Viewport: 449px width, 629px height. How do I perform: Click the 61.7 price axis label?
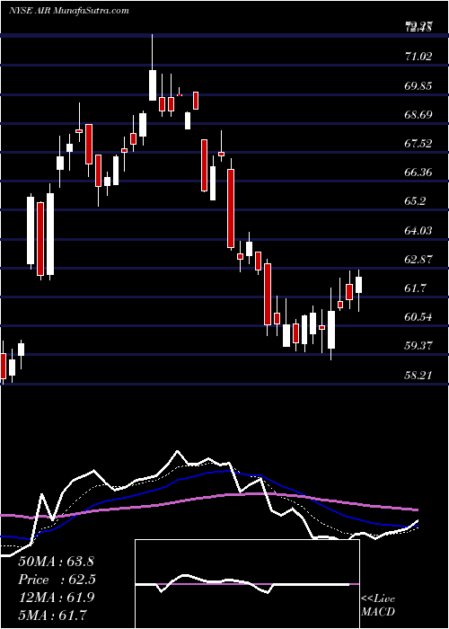[416, 288]
